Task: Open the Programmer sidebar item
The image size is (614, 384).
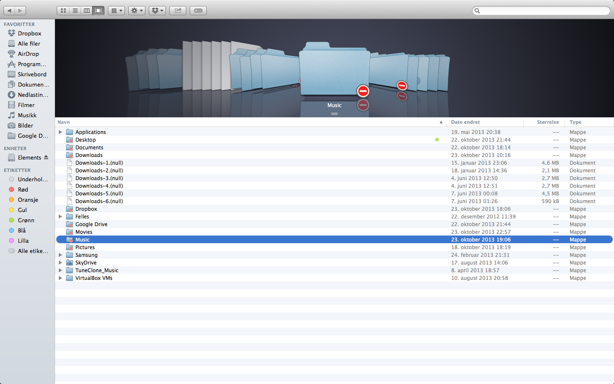Action: coord(27,64)
